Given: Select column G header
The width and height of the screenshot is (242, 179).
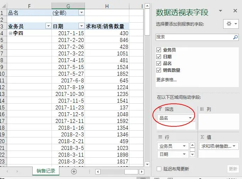Looking at the screenshot, I should click(68, 6).
